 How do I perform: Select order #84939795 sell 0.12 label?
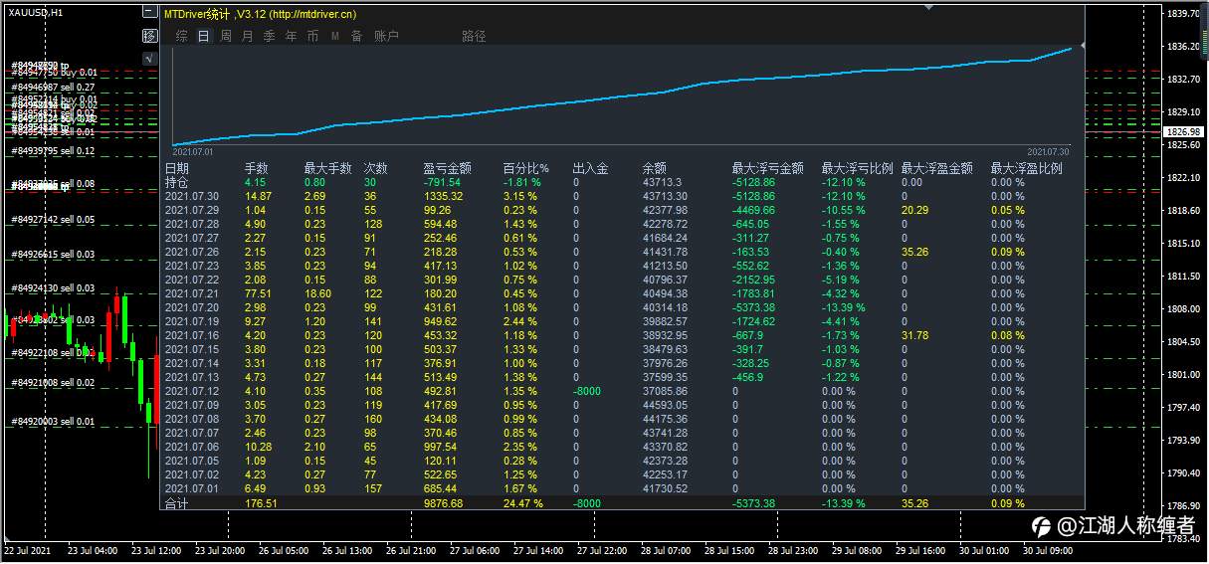[53, 151]
